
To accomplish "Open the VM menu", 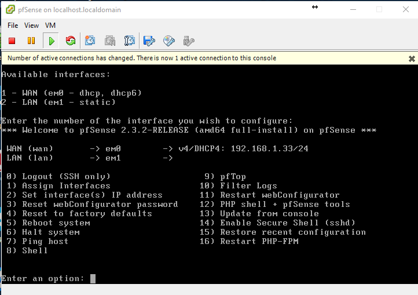I will click(x=50, y=26).
